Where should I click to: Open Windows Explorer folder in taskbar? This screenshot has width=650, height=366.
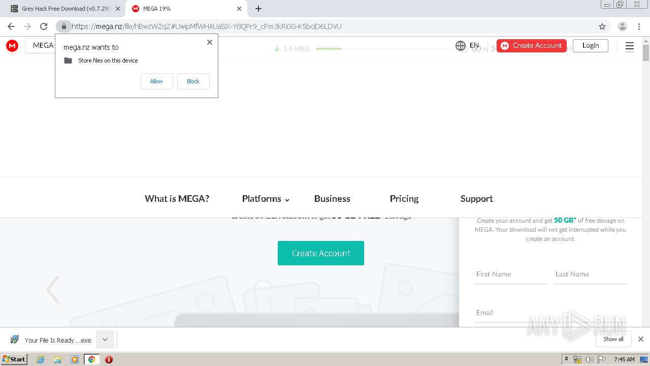57,359
